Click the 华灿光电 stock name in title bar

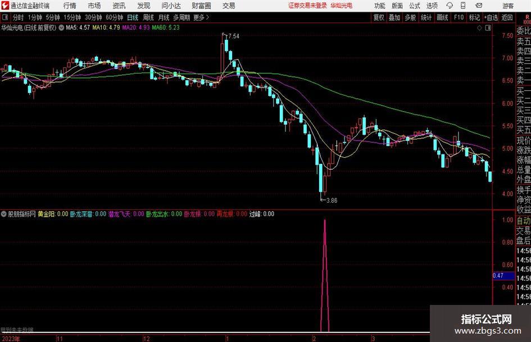(342, 6)
